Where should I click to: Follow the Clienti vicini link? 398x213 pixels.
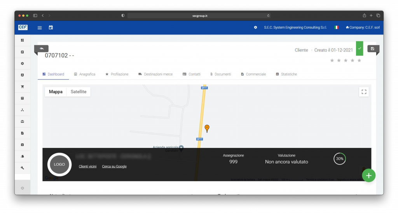tap(87, 167)
